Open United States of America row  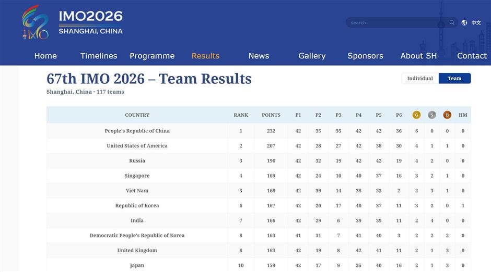coord(259,146)
